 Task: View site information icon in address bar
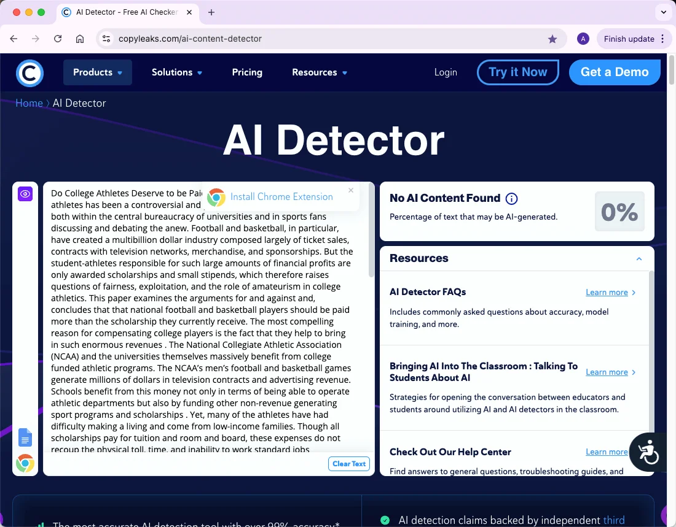106,39
